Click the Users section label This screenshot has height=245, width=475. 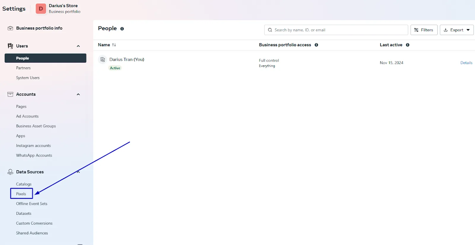click(x=22, y=46)
